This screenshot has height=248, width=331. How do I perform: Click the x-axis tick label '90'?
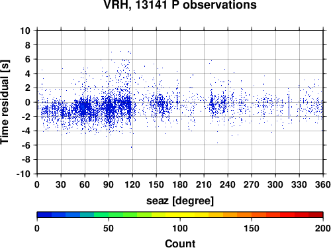[x=109, y=184]
